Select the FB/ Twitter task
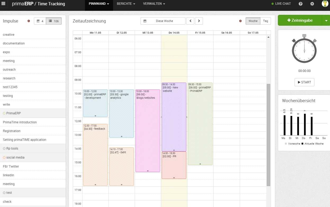This screenshot has height=207, width=330. point(33,166)
